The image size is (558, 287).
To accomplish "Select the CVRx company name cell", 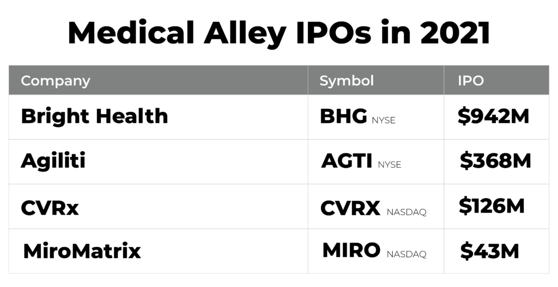I will (50, 207).
